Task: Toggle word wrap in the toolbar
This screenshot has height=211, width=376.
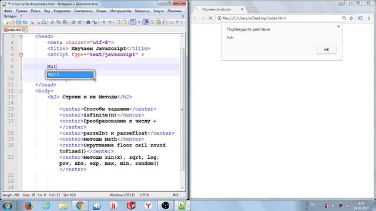Action: pos(133,22)
